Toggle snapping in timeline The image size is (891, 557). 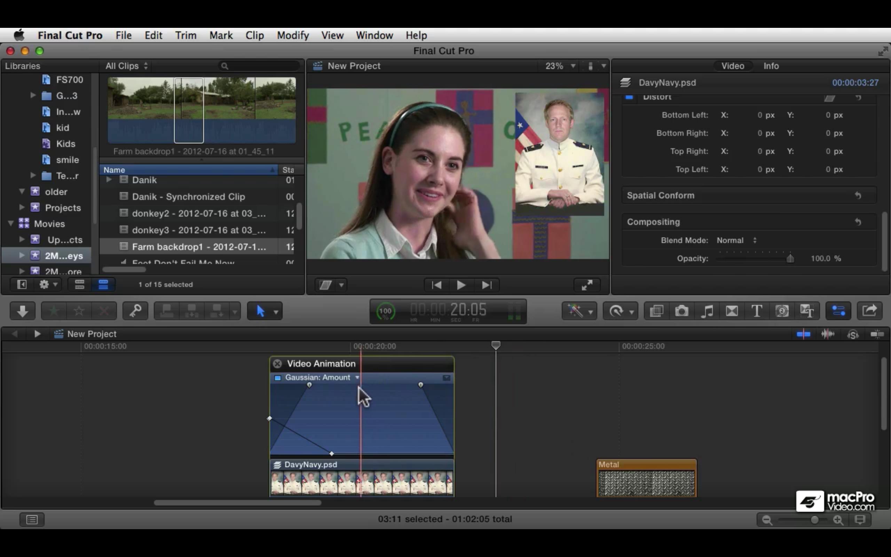pyautogui.click(x=877, y=334)
